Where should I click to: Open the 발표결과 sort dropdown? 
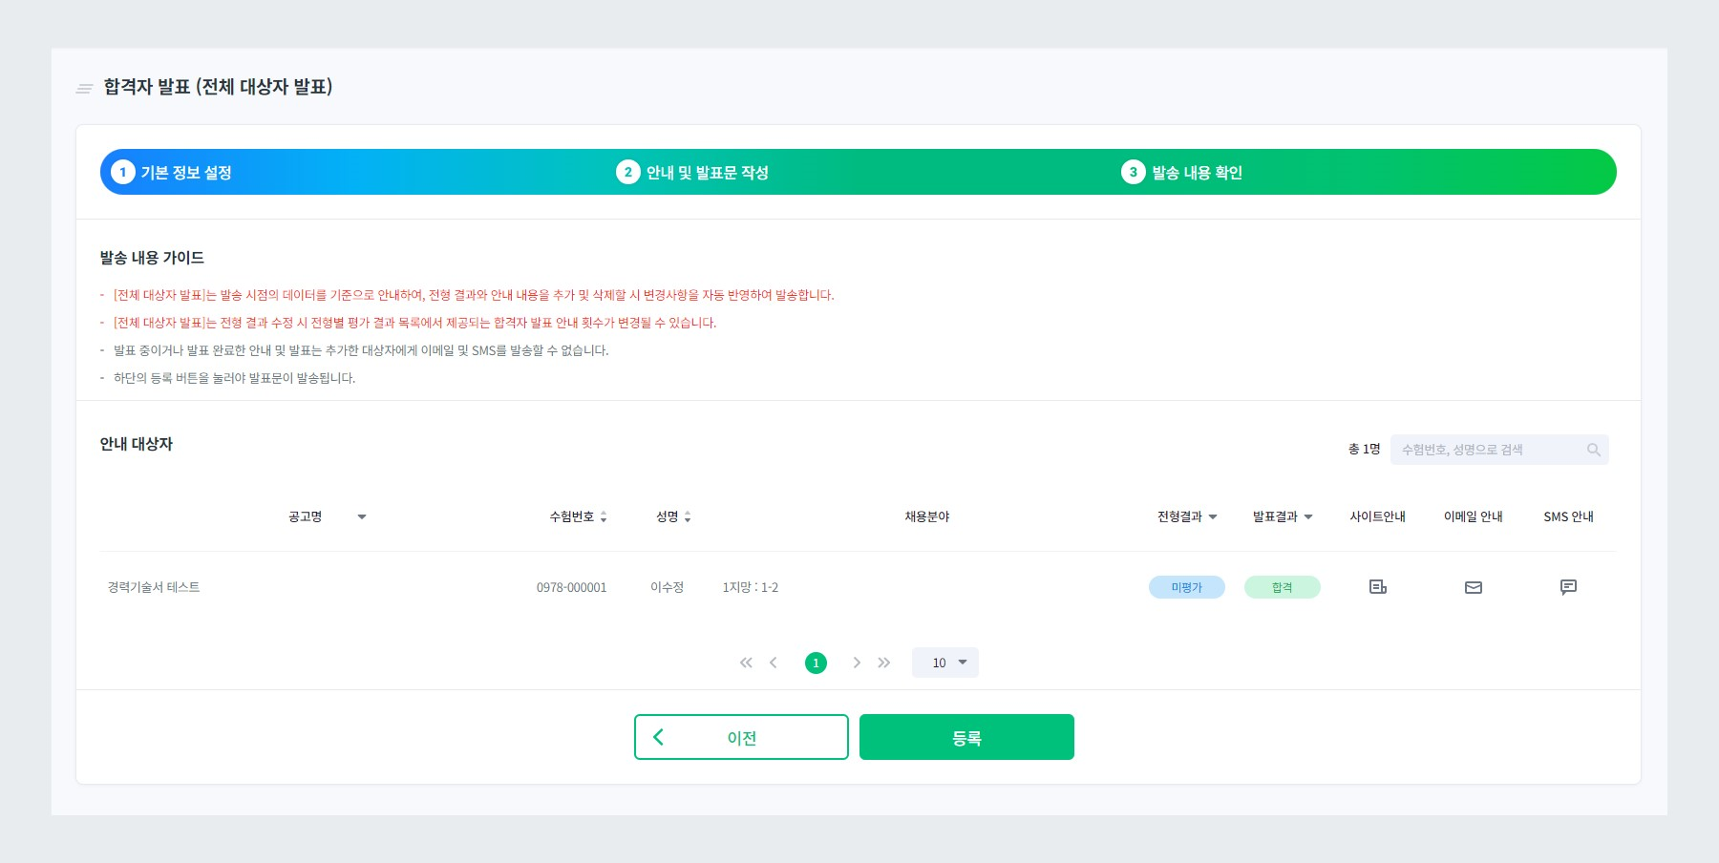point(1308,516)
